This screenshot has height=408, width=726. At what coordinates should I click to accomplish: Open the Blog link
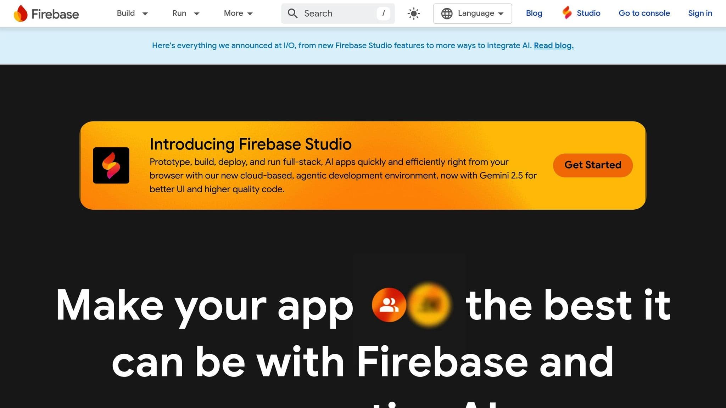tap(534, 13)
